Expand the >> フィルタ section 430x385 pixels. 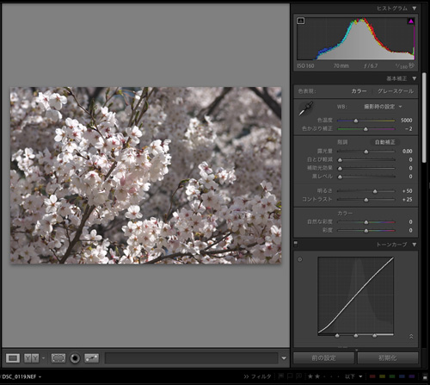pos(257,376)
